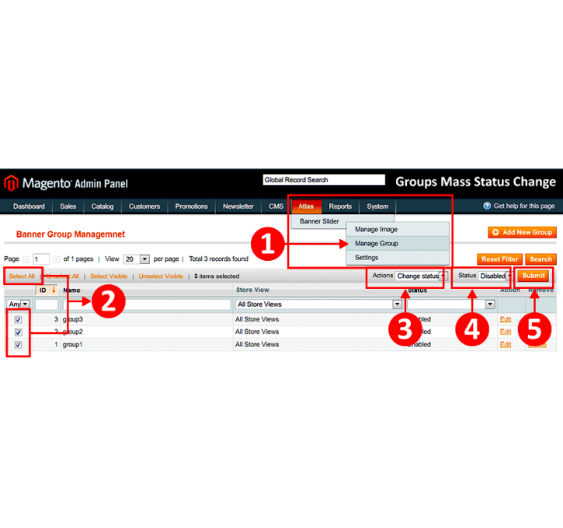563x528 pixels.
Task: Click the Total 3 records found text
Action: tap(219, 259)
